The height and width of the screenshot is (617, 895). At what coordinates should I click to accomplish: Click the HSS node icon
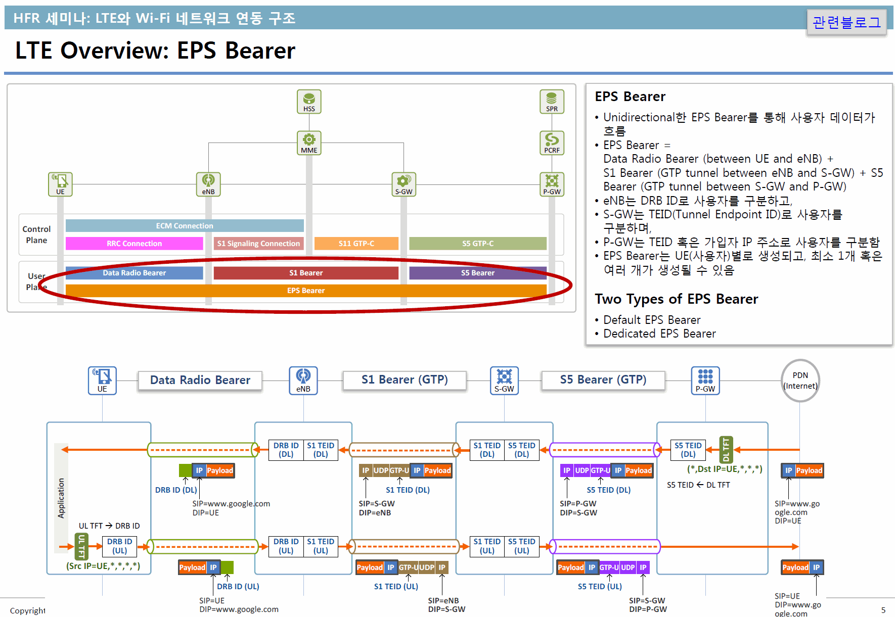309,102
